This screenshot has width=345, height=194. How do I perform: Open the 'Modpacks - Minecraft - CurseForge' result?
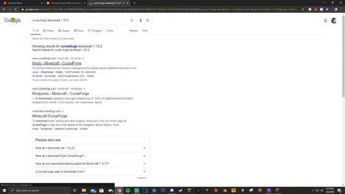[60, 94]
